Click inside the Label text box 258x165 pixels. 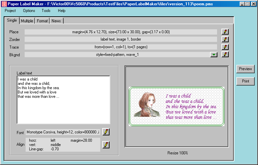[63, 100]
